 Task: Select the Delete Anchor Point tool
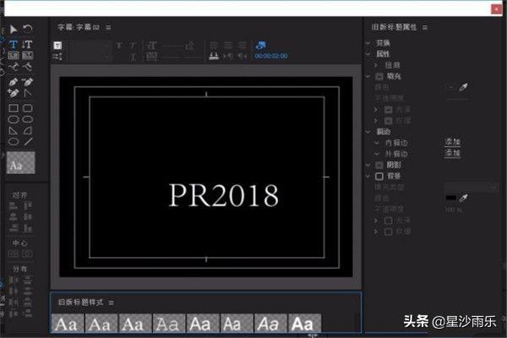28,82
